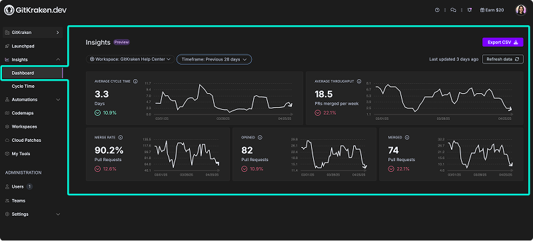Click the "82" opened pull requests value
The image size is (533, 241).
point(247,150)
